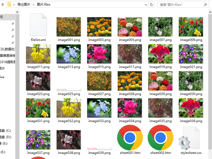Select image003.png marigold thumbnail
Image resolution: width=212 pixels, height=159 pixels.
click(99, 27)
